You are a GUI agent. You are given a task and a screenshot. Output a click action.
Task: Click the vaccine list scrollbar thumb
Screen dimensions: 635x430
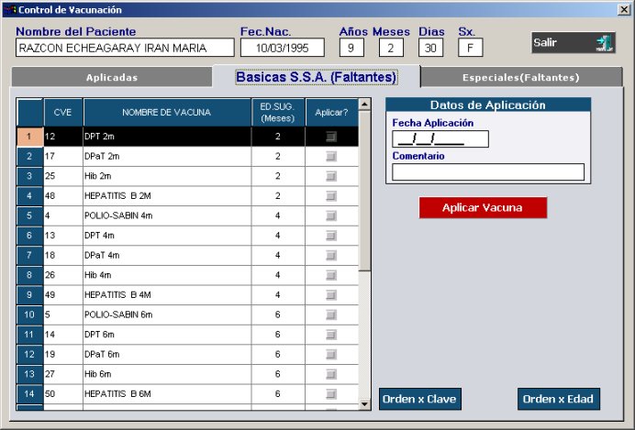364,191
